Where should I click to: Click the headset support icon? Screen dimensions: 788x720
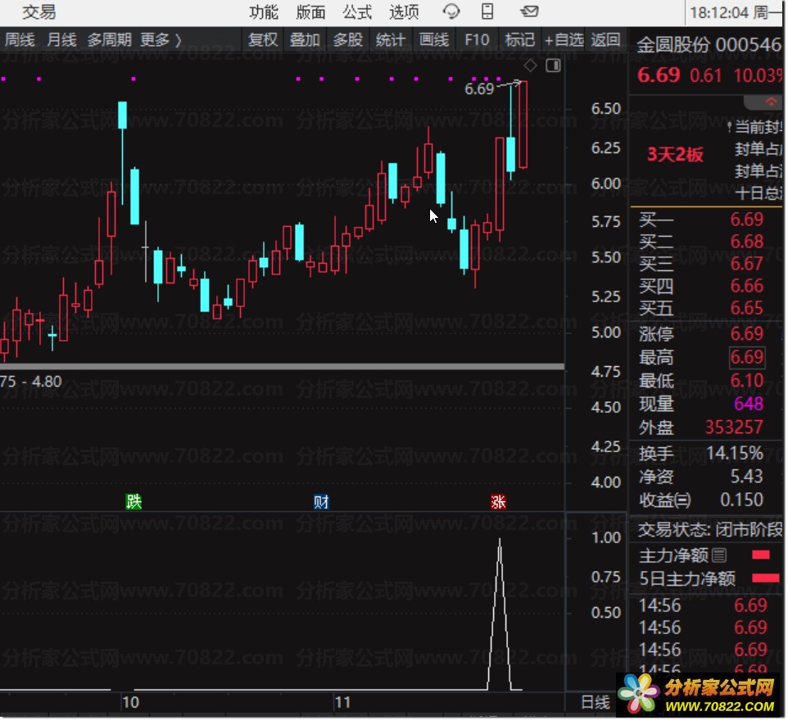451,11
